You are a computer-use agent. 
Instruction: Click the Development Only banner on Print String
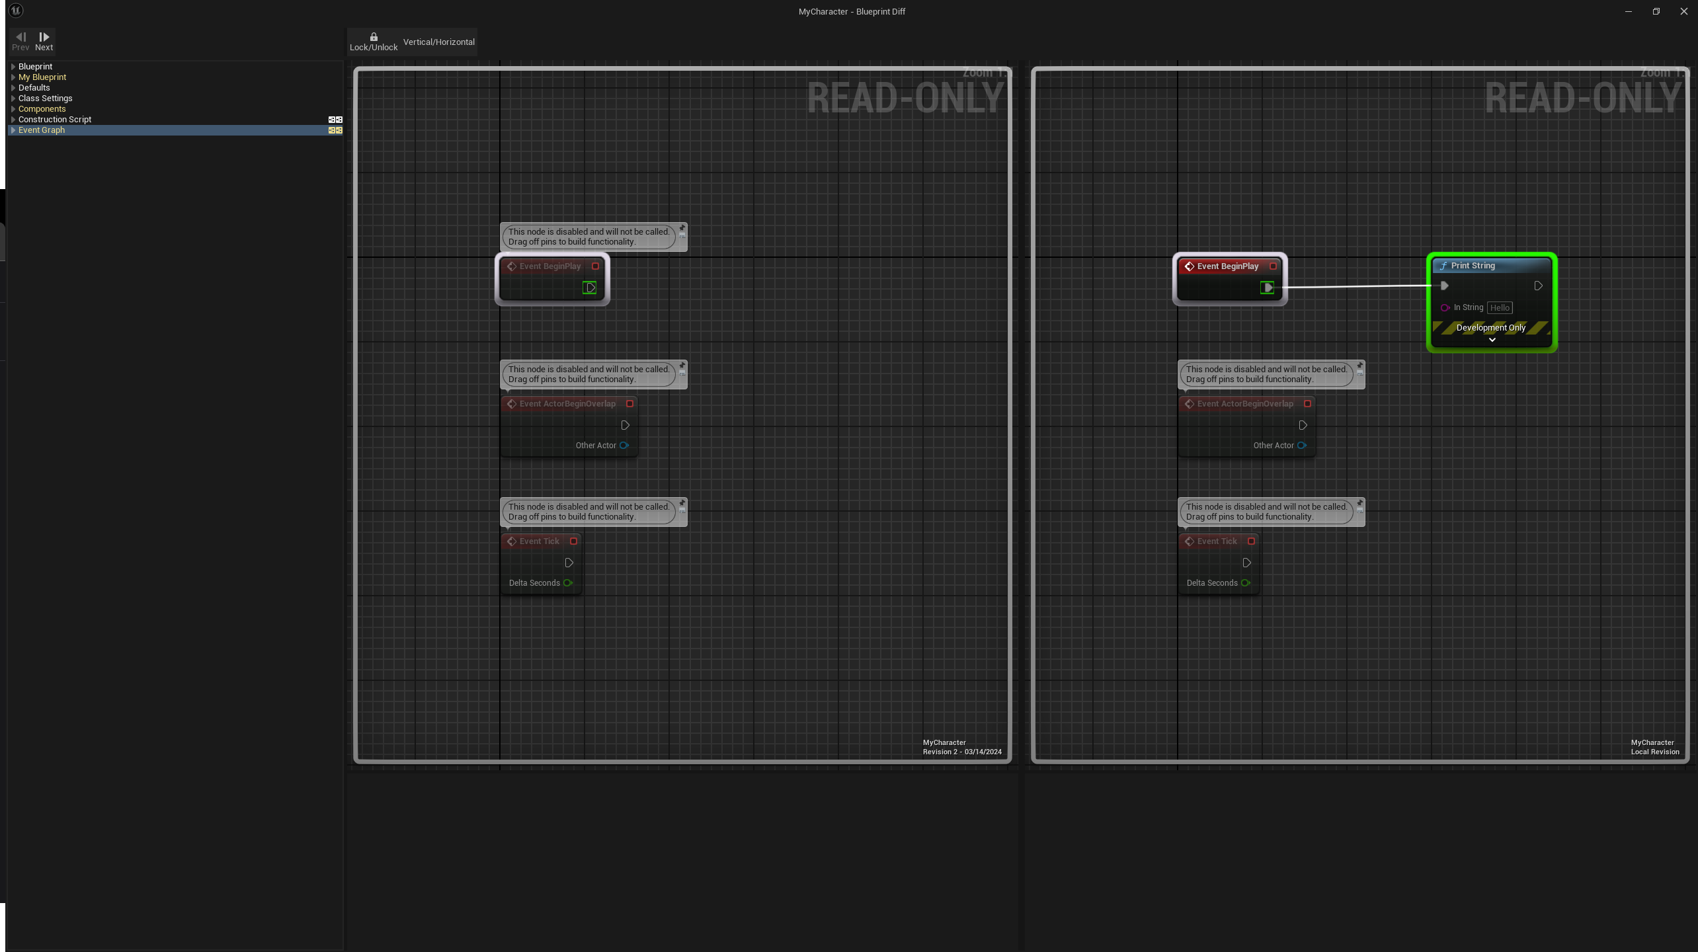[1491, 328]
